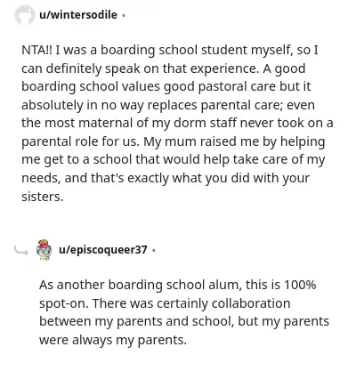This screenshot has height=371, width=356.
Task: Click the line starting 'parental role for us'
Action: click(174, 141)
